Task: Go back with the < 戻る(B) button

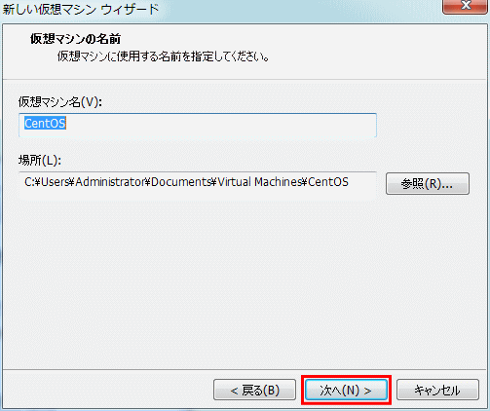Action: 254,390
